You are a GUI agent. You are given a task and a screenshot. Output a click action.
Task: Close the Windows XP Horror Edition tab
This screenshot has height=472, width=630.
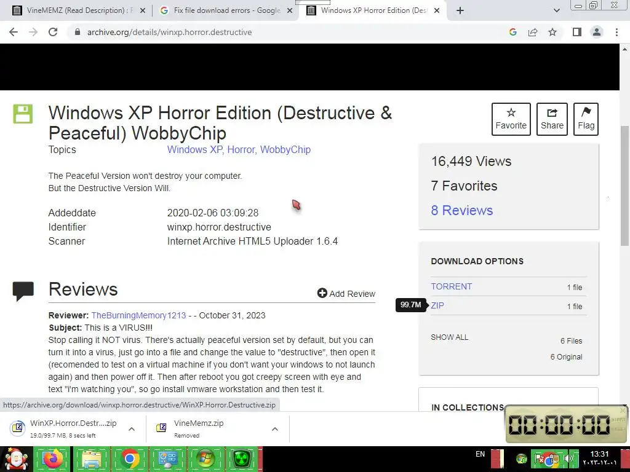pos(437,11)
